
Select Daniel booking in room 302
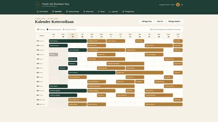point(178,100)
